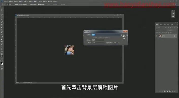179x98 pixels.
Task: Click fit screen button in options bar
Action: point(55,5)
